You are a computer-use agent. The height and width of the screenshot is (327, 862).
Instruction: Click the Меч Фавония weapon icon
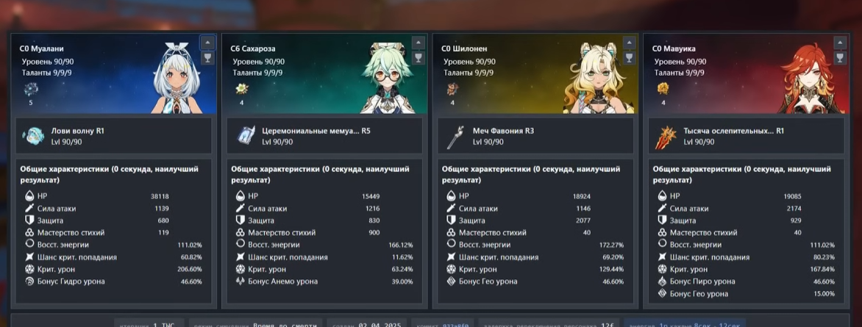pyautogui.click(x=455, y=137)
